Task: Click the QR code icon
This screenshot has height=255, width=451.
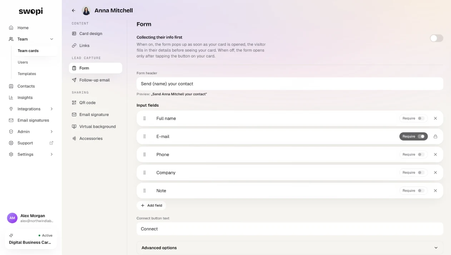Action: click(74, 103)
